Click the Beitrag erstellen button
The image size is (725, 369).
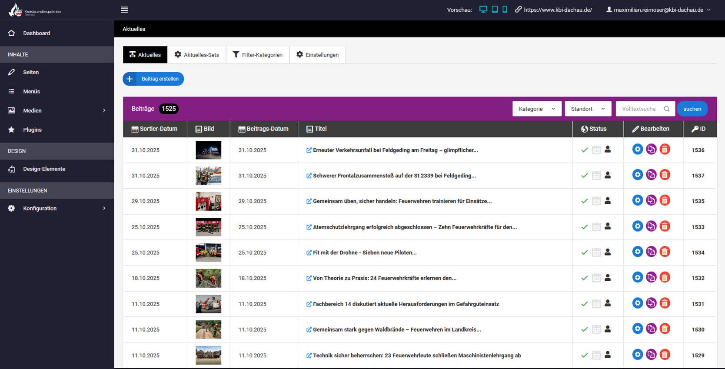(153, 79)
